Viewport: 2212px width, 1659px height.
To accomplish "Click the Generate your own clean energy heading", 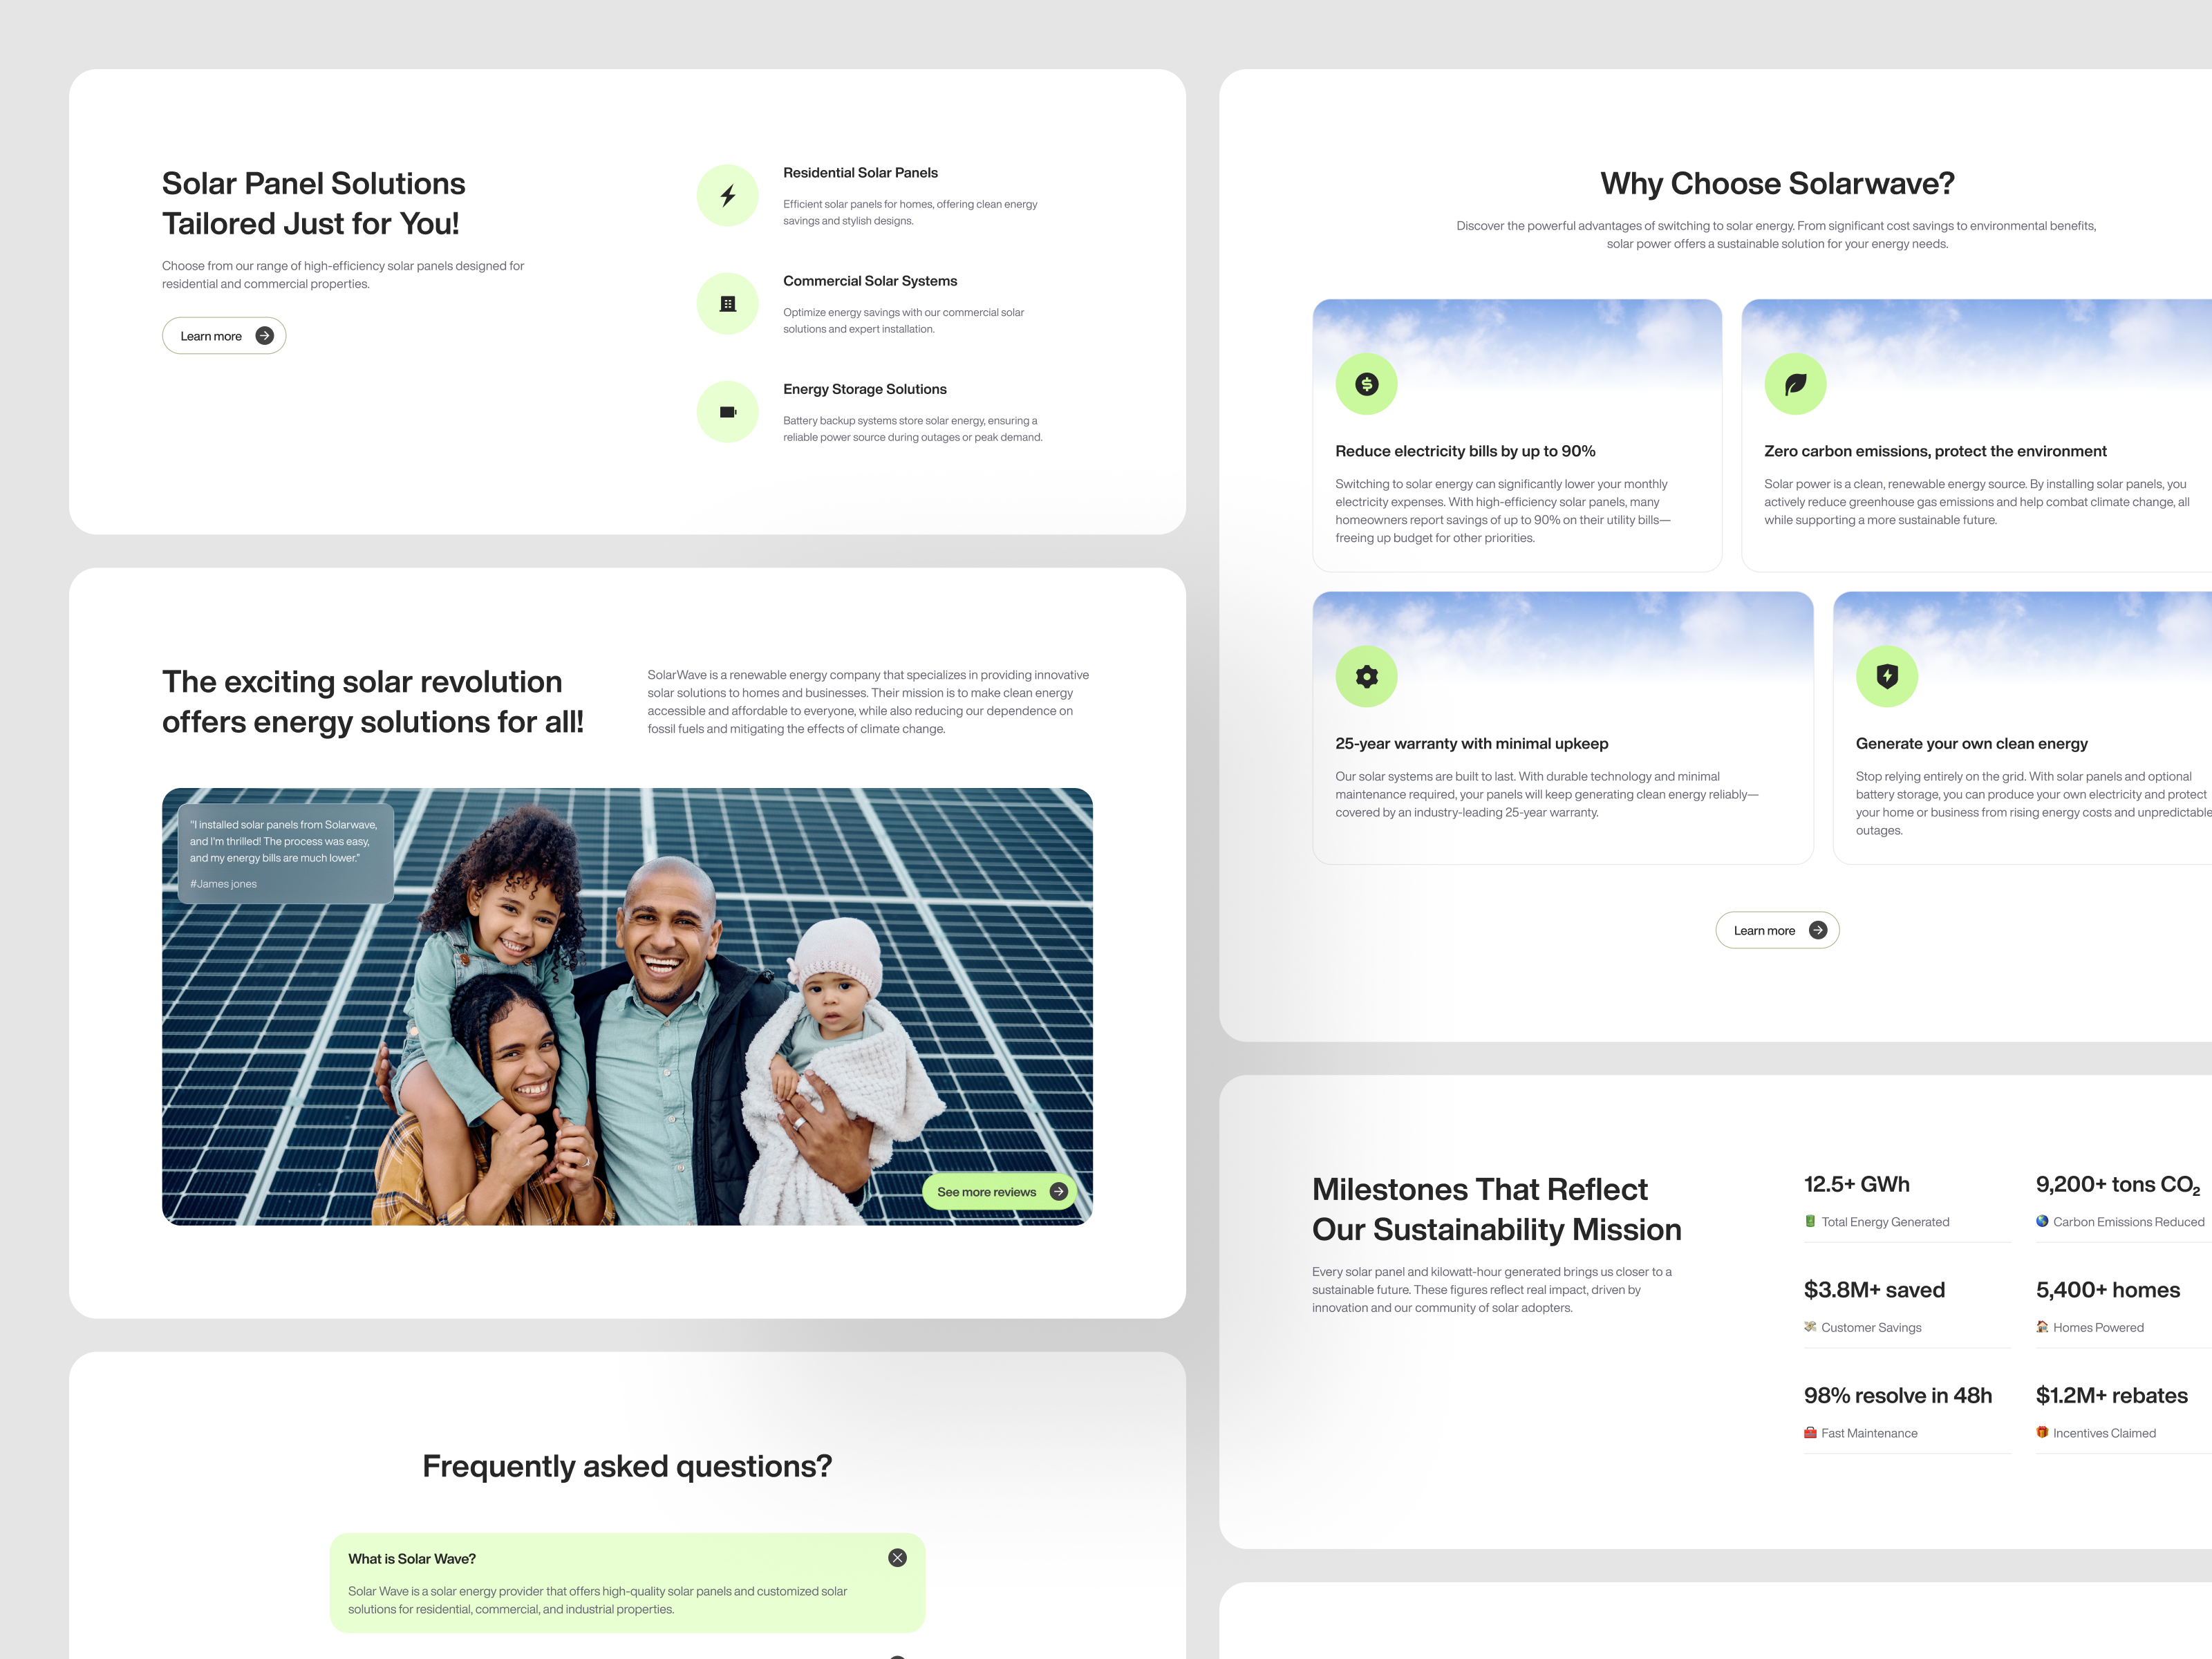I will [x=1971, y=743].
